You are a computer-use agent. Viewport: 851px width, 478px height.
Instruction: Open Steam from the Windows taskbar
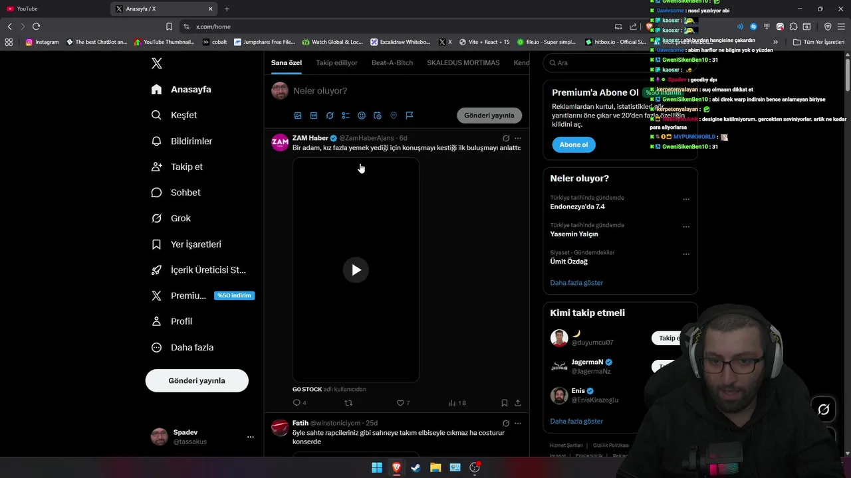point(416,467)
